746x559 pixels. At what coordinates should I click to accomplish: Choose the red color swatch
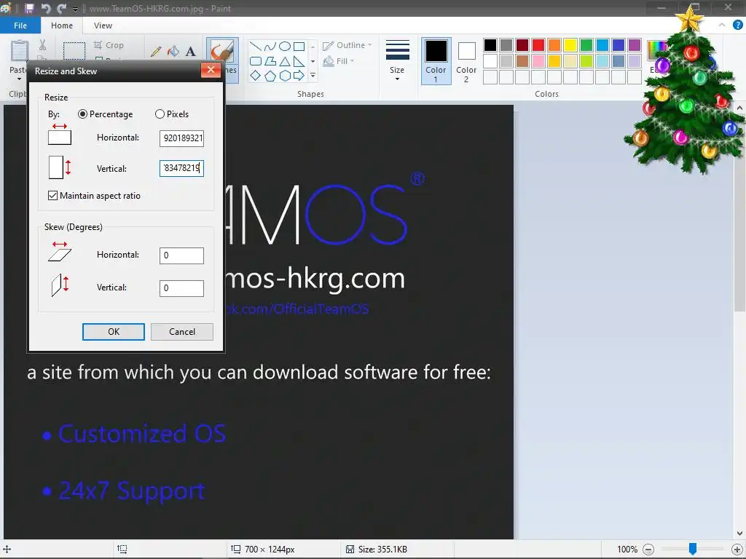tap(538, 45)
